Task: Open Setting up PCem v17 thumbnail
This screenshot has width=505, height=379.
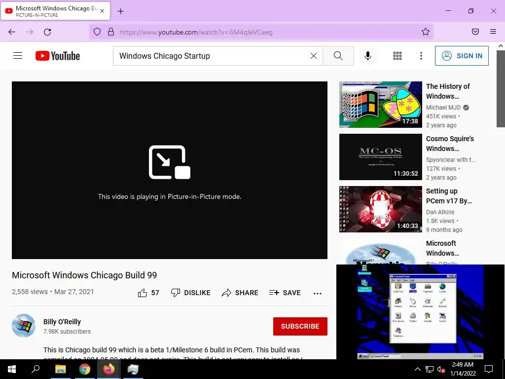Action: coord(380,209)
